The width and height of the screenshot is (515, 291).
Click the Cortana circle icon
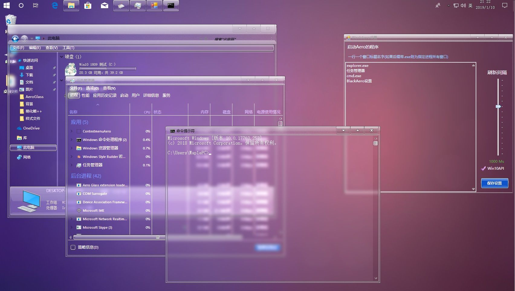click(21, 5)
